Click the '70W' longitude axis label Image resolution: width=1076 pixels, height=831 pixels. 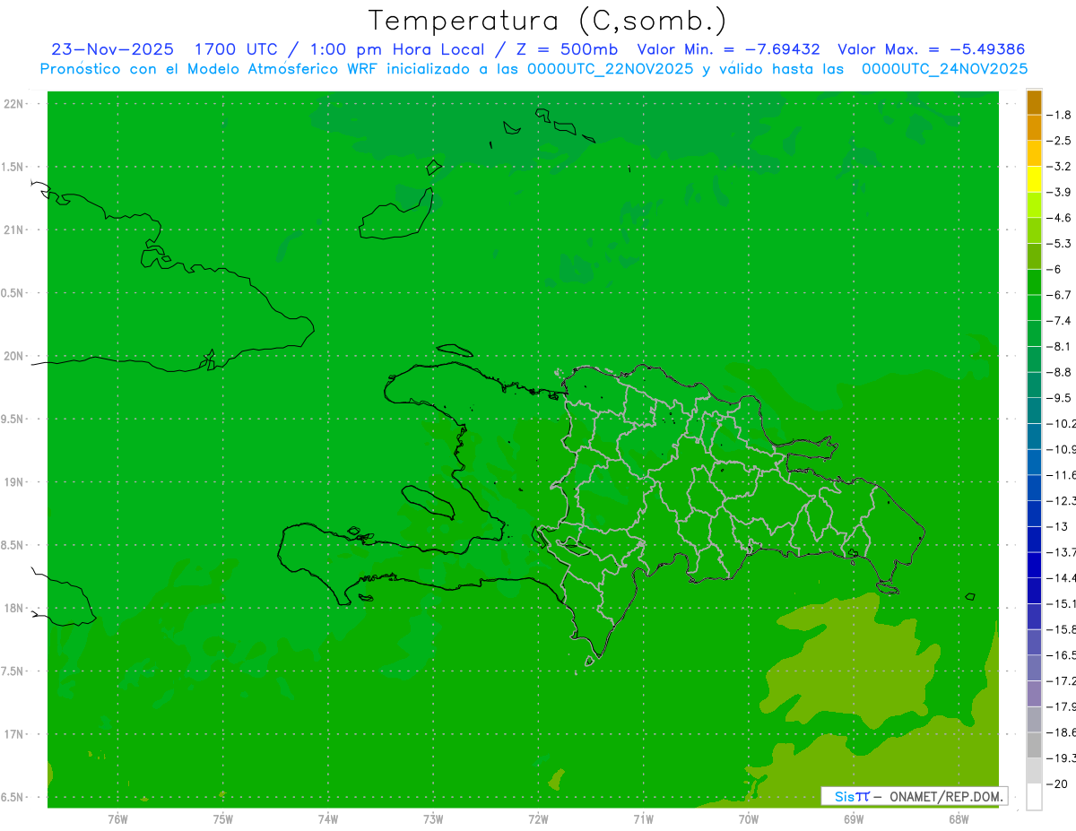tap(749, 819)
